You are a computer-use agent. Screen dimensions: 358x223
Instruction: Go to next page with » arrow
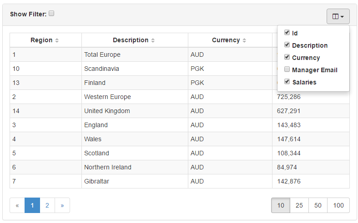pyautogui.click(x=62, y=205)
